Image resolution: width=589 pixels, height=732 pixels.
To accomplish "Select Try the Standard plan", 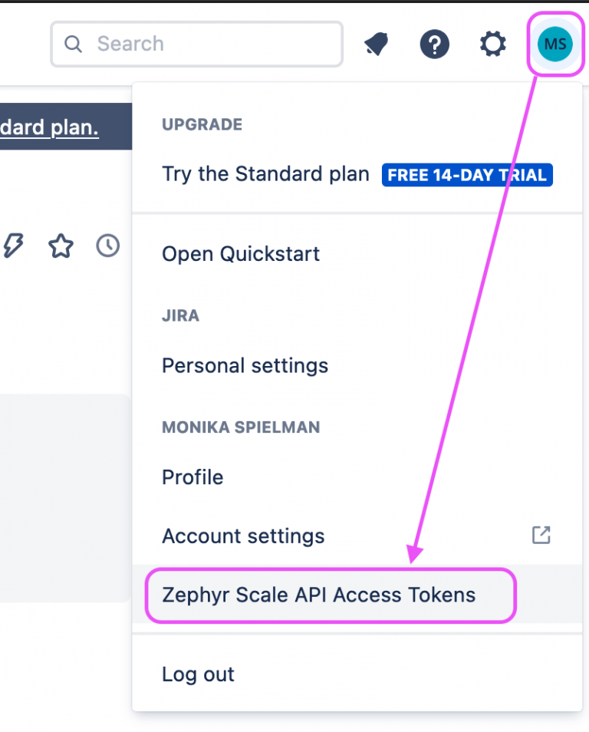I will [x=265, y=174].
